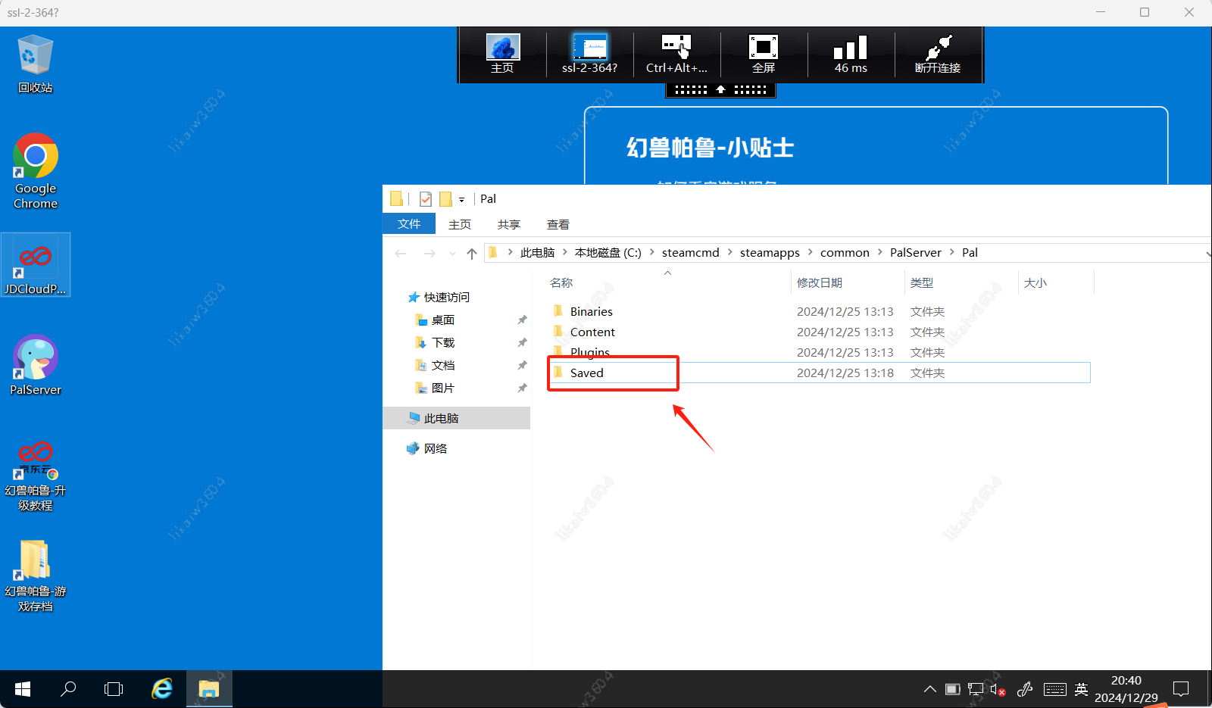The image size is (1212, 708).
Task: Expand the chevron after PalServer breadcrumb
Action: [x=952, y=253]
